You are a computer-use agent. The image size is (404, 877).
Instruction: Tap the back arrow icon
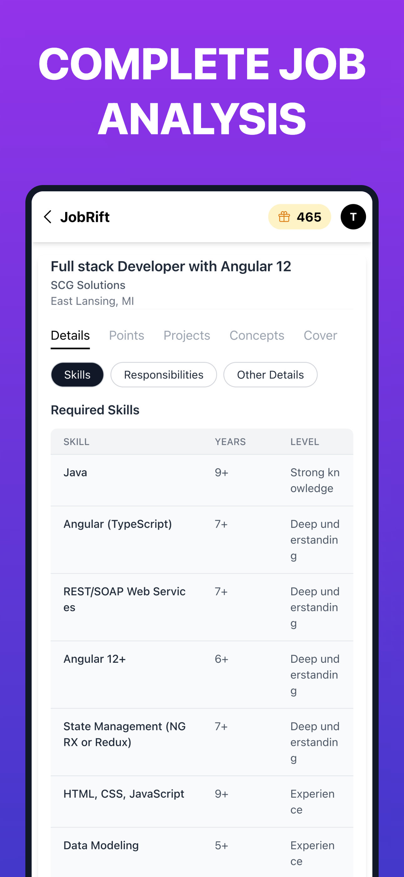[x=48, y=217]
